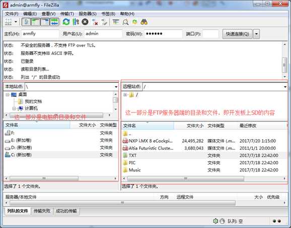291x228 pixels.
Task: Open the directory listing filters dialog
Action: (116, 22)
